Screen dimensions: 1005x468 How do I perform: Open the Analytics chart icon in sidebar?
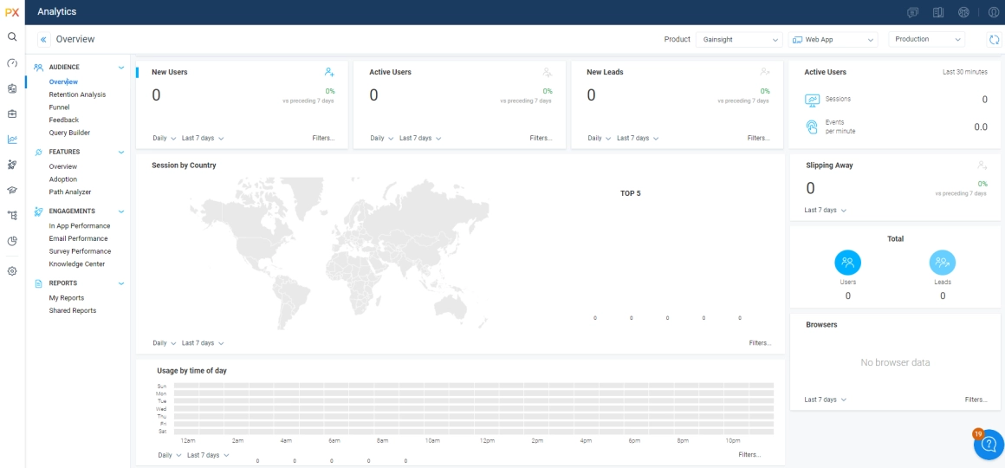click(x=12, y=140)
